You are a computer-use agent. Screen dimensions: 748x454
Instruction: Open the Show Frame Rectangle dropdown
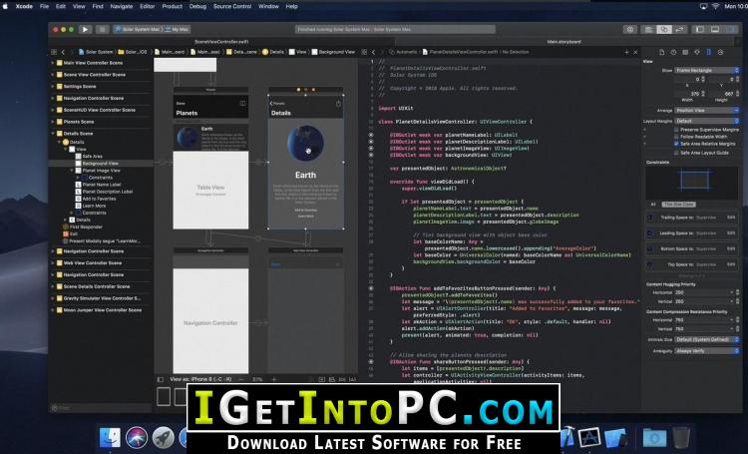pyautogui.click(x=706, y=70)
